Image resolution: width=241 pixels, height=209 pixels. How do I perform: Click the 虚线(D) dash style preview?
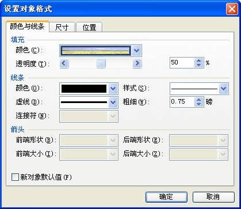[x=84, y=102]
